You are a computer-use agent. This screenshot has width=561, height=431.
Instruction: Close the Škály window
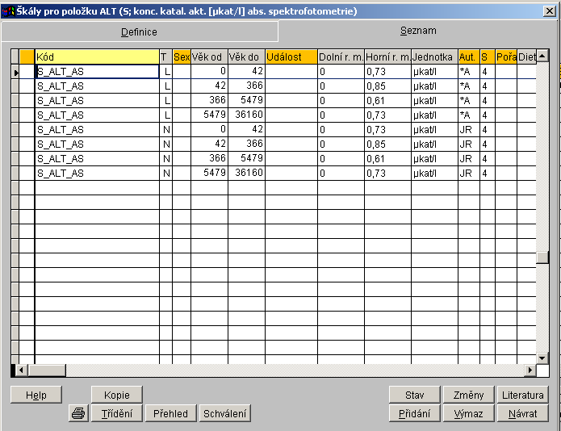tap(550, 11)
